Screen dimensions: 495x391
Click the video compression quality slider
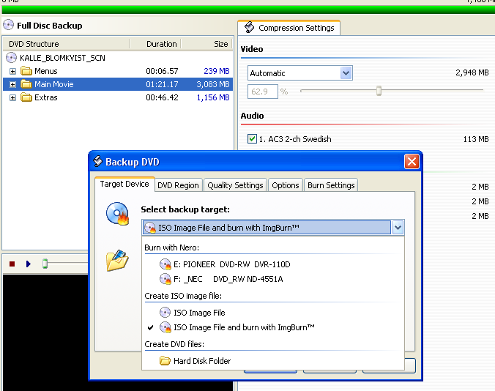click(379, 91)
